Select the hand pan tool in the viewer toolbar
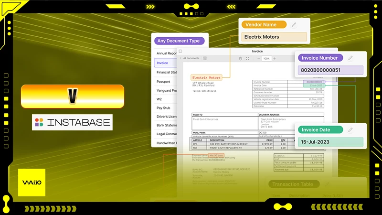The width and height of the screenshot is (382, 215). click(x=240, y=58)
